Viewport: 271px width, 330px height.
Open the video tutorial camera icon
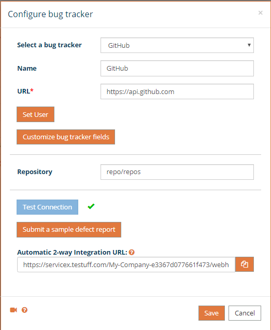point(13,310)
